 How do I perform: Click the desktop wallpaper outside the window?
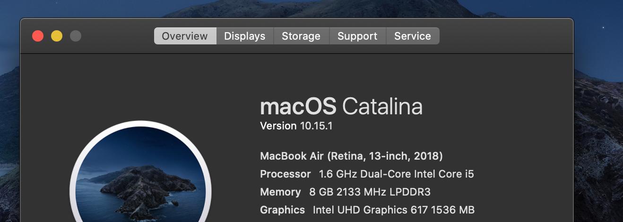coord(598,118)
